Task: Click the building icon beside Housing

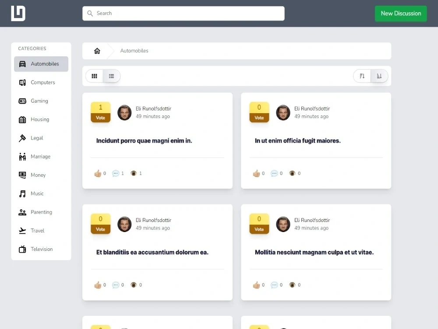Action: point(22,120)
